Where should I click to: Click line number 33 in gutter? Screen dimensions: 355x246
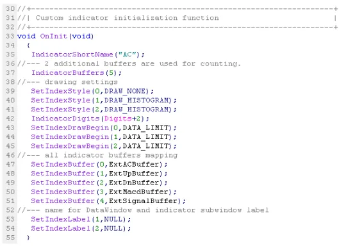[10, 37]
